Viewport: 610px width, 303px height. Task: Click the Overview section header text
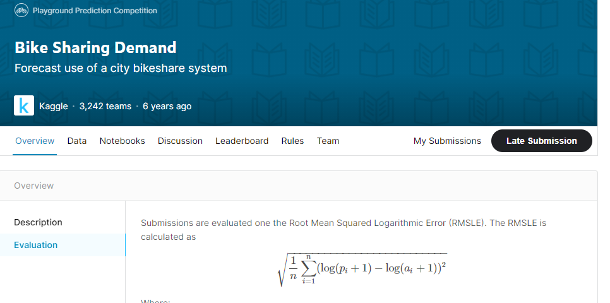34,186
